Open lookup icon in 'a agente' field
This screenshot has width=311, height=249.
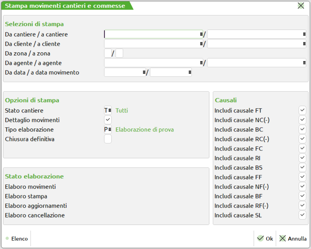304,63
